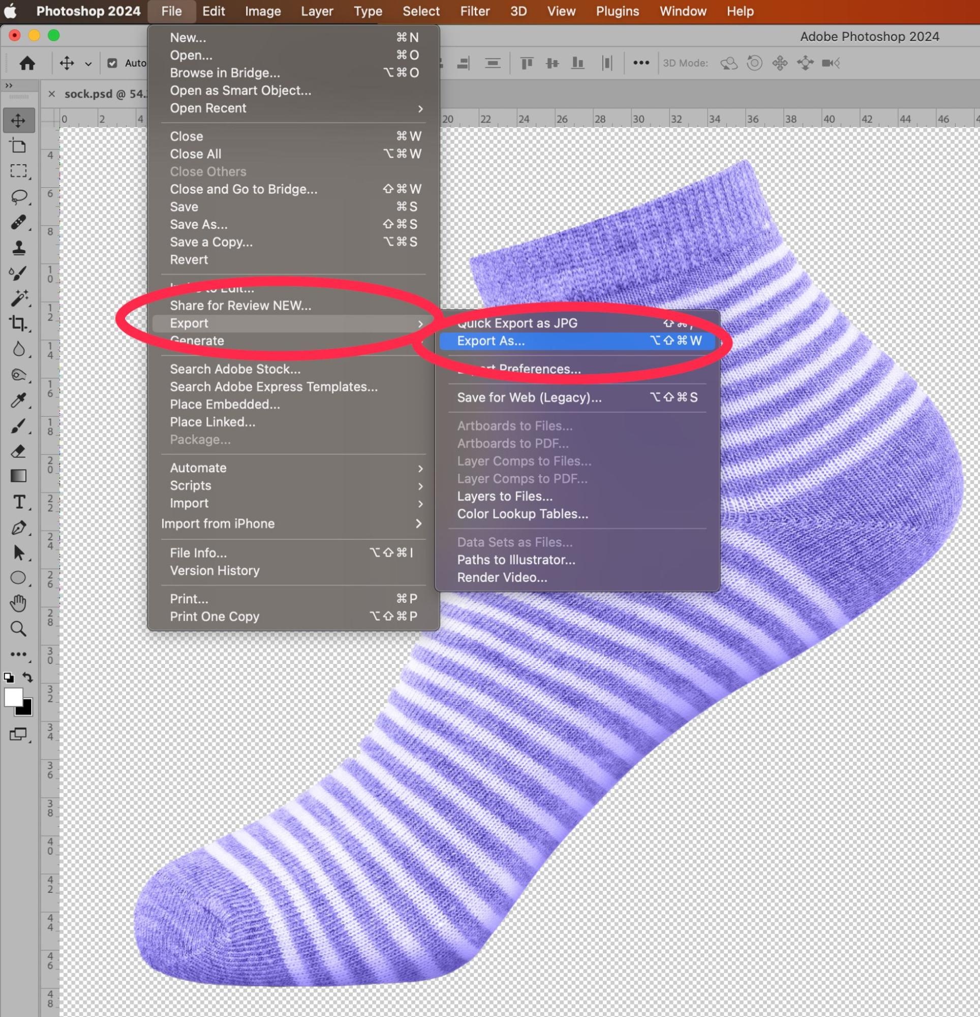Swap foreground and background colors

point(27,678)
